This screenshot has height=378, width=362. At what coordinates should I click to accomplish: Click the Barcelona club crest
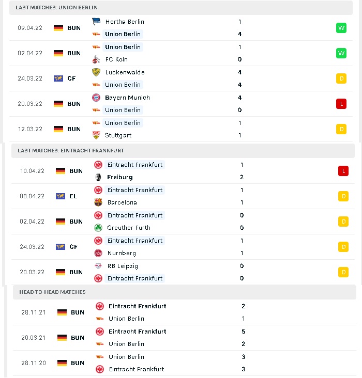[x=98, y=202]
